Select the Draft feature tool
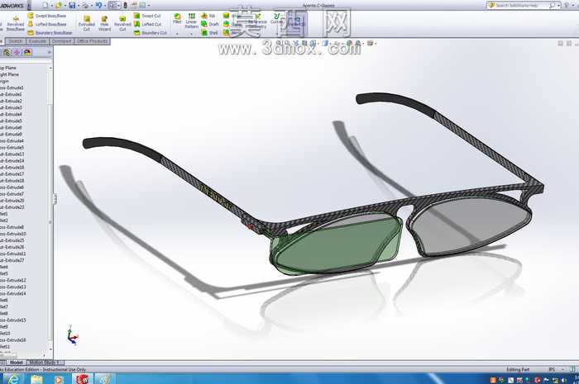Viewport: 579px width, 384px height. point(210,24)
